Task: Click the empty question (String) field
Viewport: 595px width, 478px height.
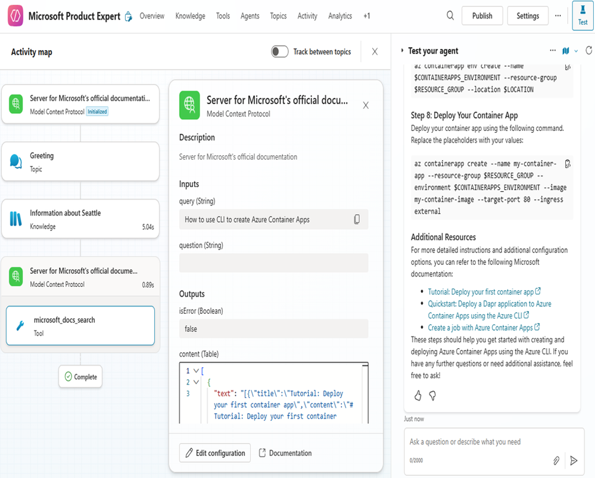Action: 273,263
